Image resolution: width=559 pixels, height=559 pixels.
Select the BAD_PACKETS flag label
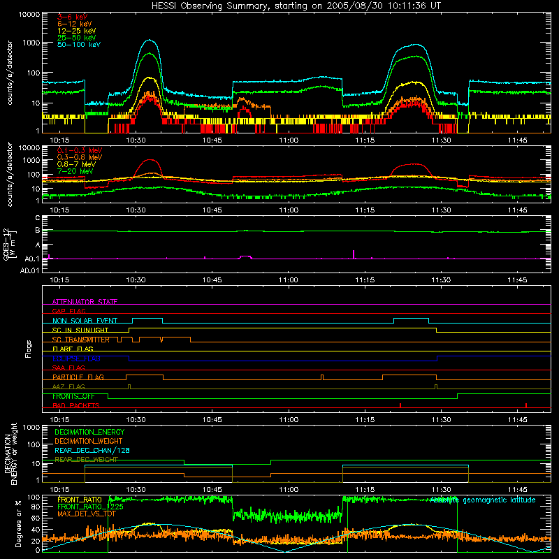(x=76, y=405)
